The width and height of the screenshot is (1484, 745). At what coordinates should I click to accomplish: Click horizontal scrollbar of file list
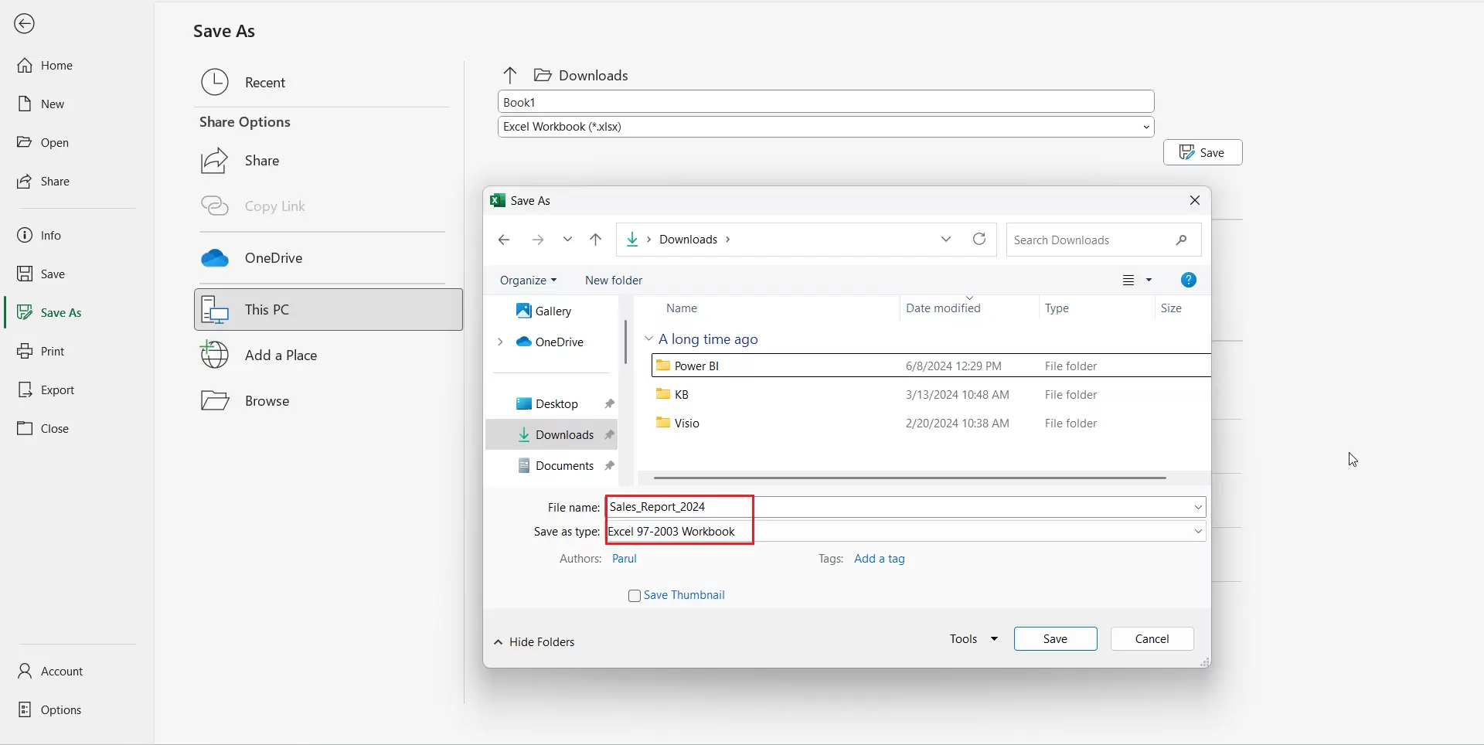pyautogui.click(x=910, y=478)
